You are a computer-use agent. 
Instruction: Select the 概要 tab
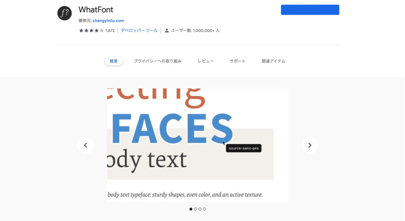114,61
